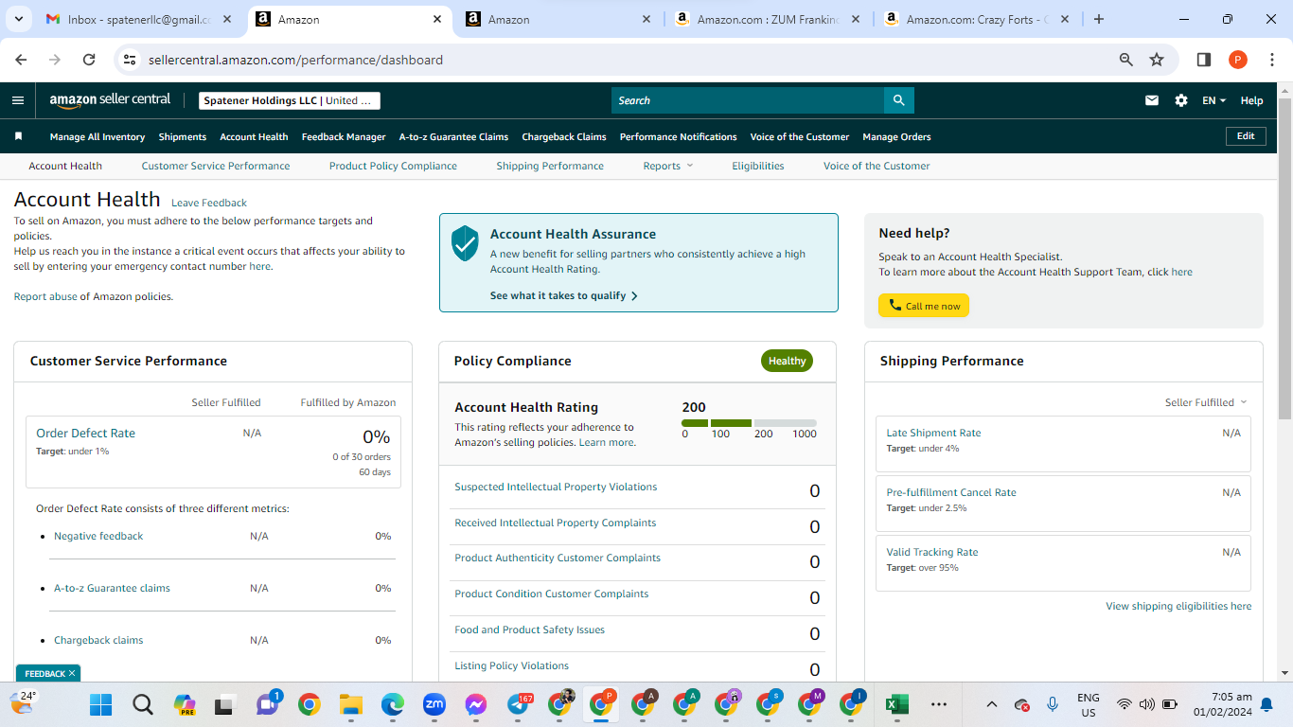Click the bookmark flag icon beside Manage All Inventory
Viewport: 1293px width, 727px height.
point(18,136)
